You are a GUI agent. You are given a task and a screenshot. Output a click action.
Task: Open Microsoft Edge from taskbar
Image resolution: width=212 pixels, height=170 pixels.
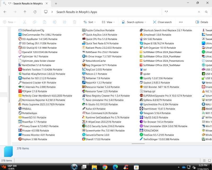pos(115,167)
